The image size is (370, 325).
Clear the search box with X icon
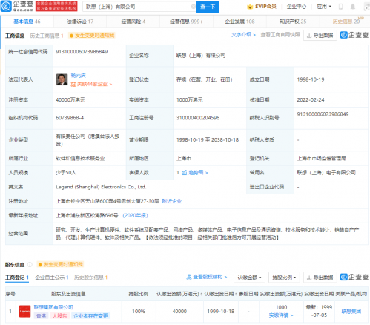pyautogui.click(x=194, y=7)
